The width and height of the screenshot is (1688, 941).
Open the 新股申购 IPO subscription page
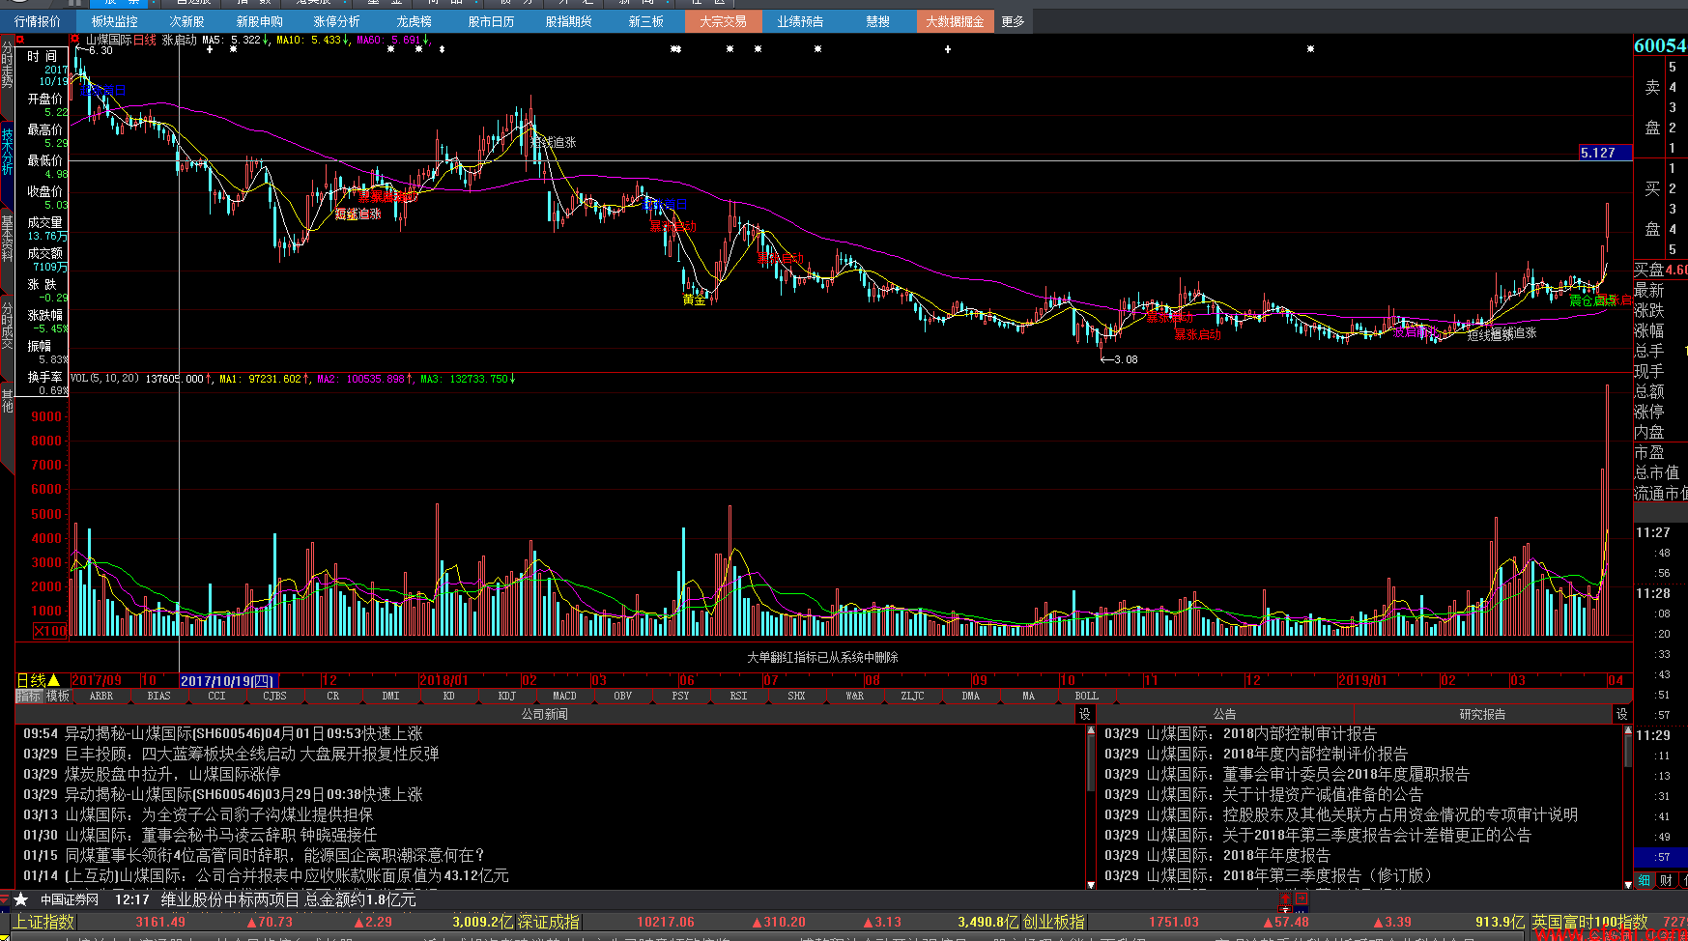[x=260, y=21]
